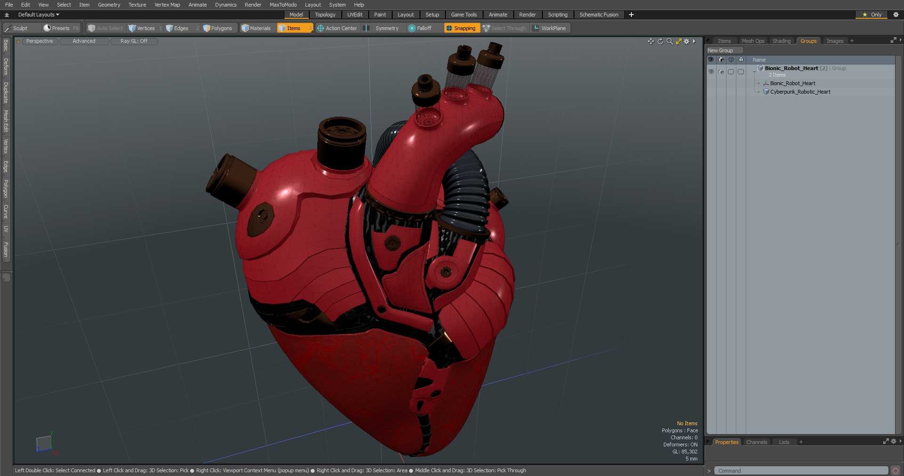
Task: Open the File menu
Action: [x=9, y=5]
